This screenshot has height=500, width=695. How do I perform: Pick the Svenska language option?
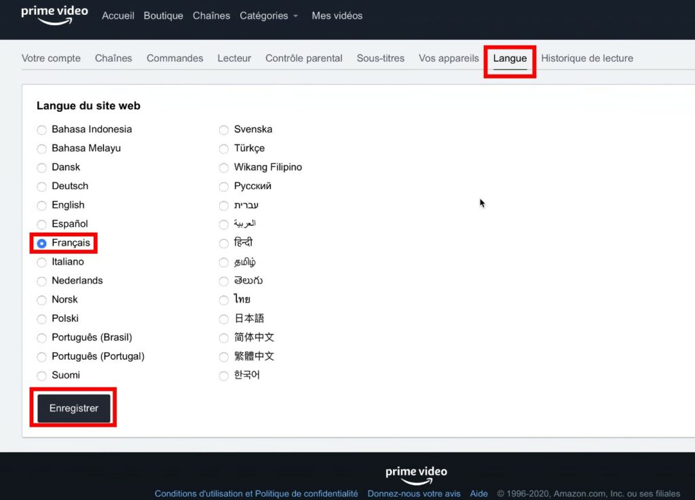(x=224, y=130)
